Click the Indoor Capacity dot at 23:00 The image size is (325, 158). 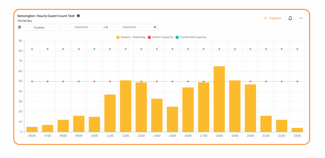point(297,81)
